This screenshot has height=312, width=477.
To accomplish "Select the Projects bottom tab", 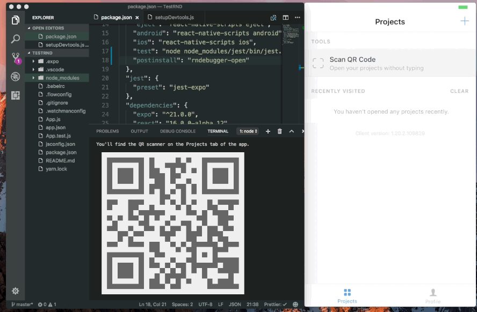I will (347, 296).
